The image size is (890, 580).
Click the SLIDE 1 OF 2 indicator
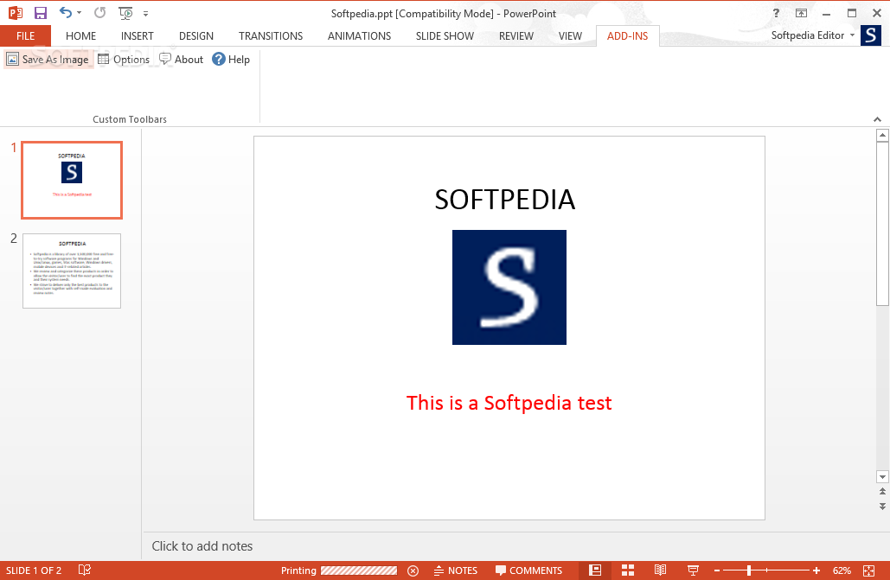[34, 570]
